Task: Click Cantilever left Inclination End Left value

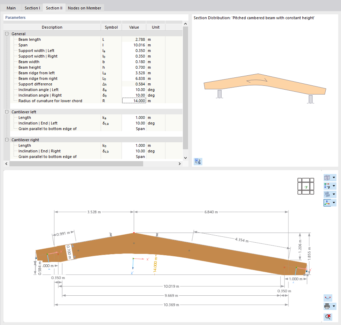Action: point(134,123)
